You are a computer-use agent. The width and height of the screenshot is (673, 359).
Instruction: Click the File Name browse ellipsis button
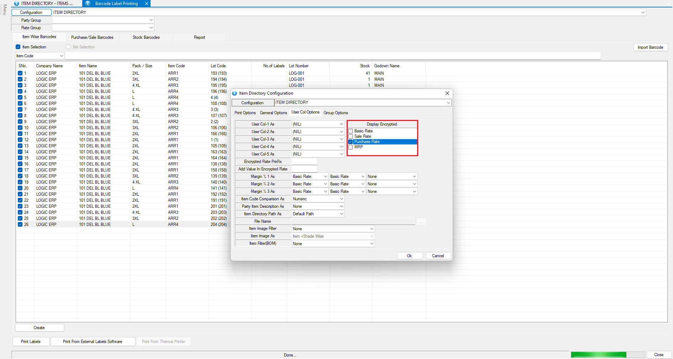421,222
